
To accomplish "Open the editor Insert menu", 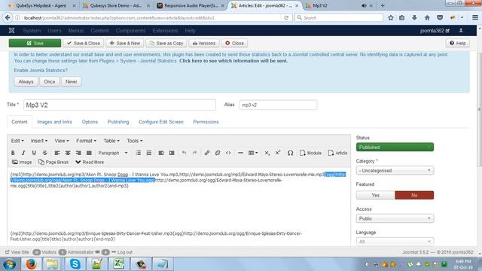I will pyautogui.click(x=39, y=141).
